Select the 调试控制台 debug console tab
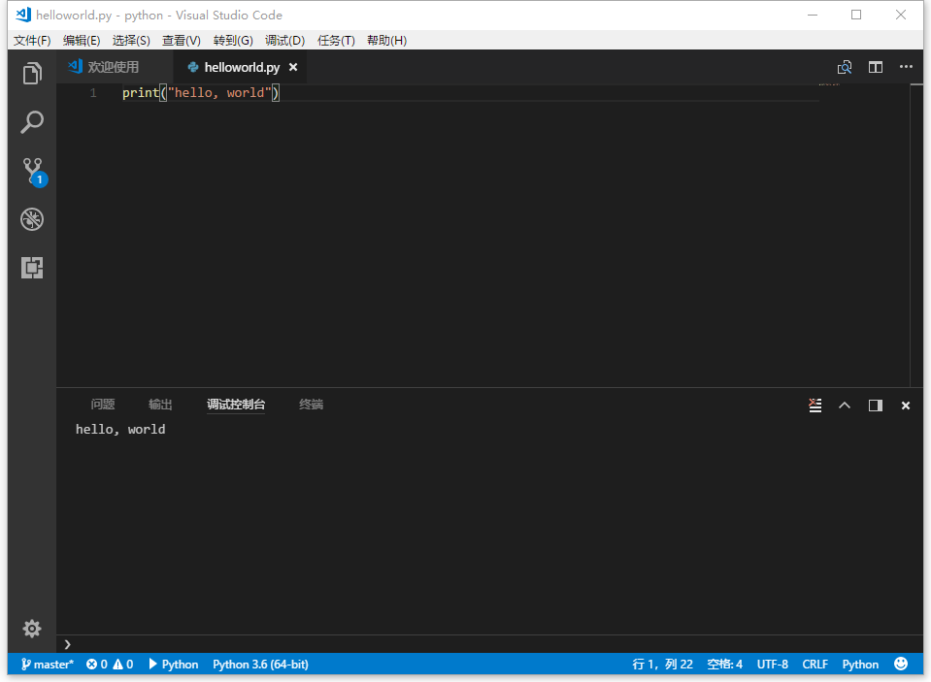 [236, 405]
